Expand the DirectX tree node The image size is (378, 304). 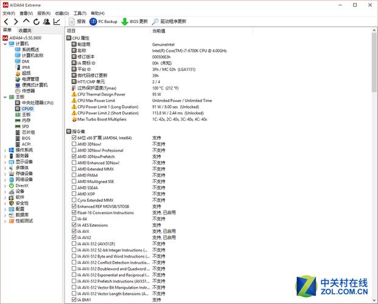pyautogui.click(x=5, y=185)
